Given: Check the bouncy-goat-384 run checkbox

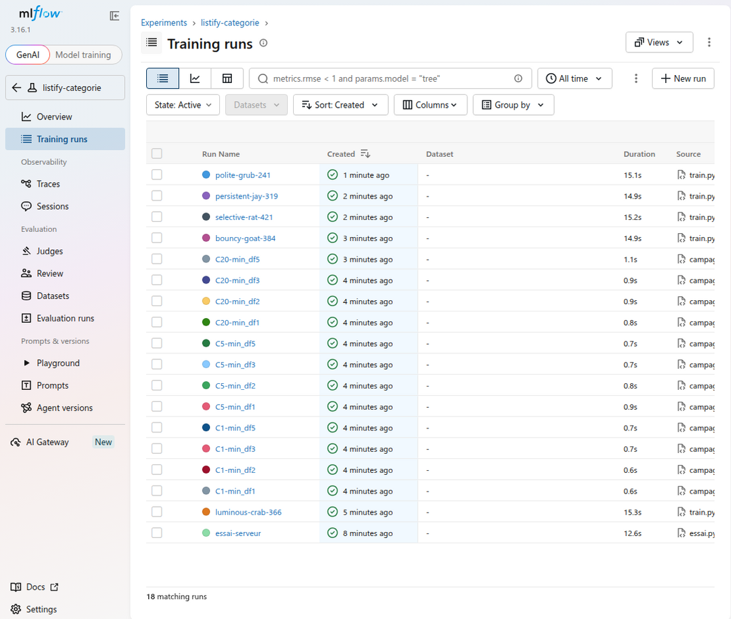Looking at the screenshot, I should pyautogui.click(x=157, y=238).
